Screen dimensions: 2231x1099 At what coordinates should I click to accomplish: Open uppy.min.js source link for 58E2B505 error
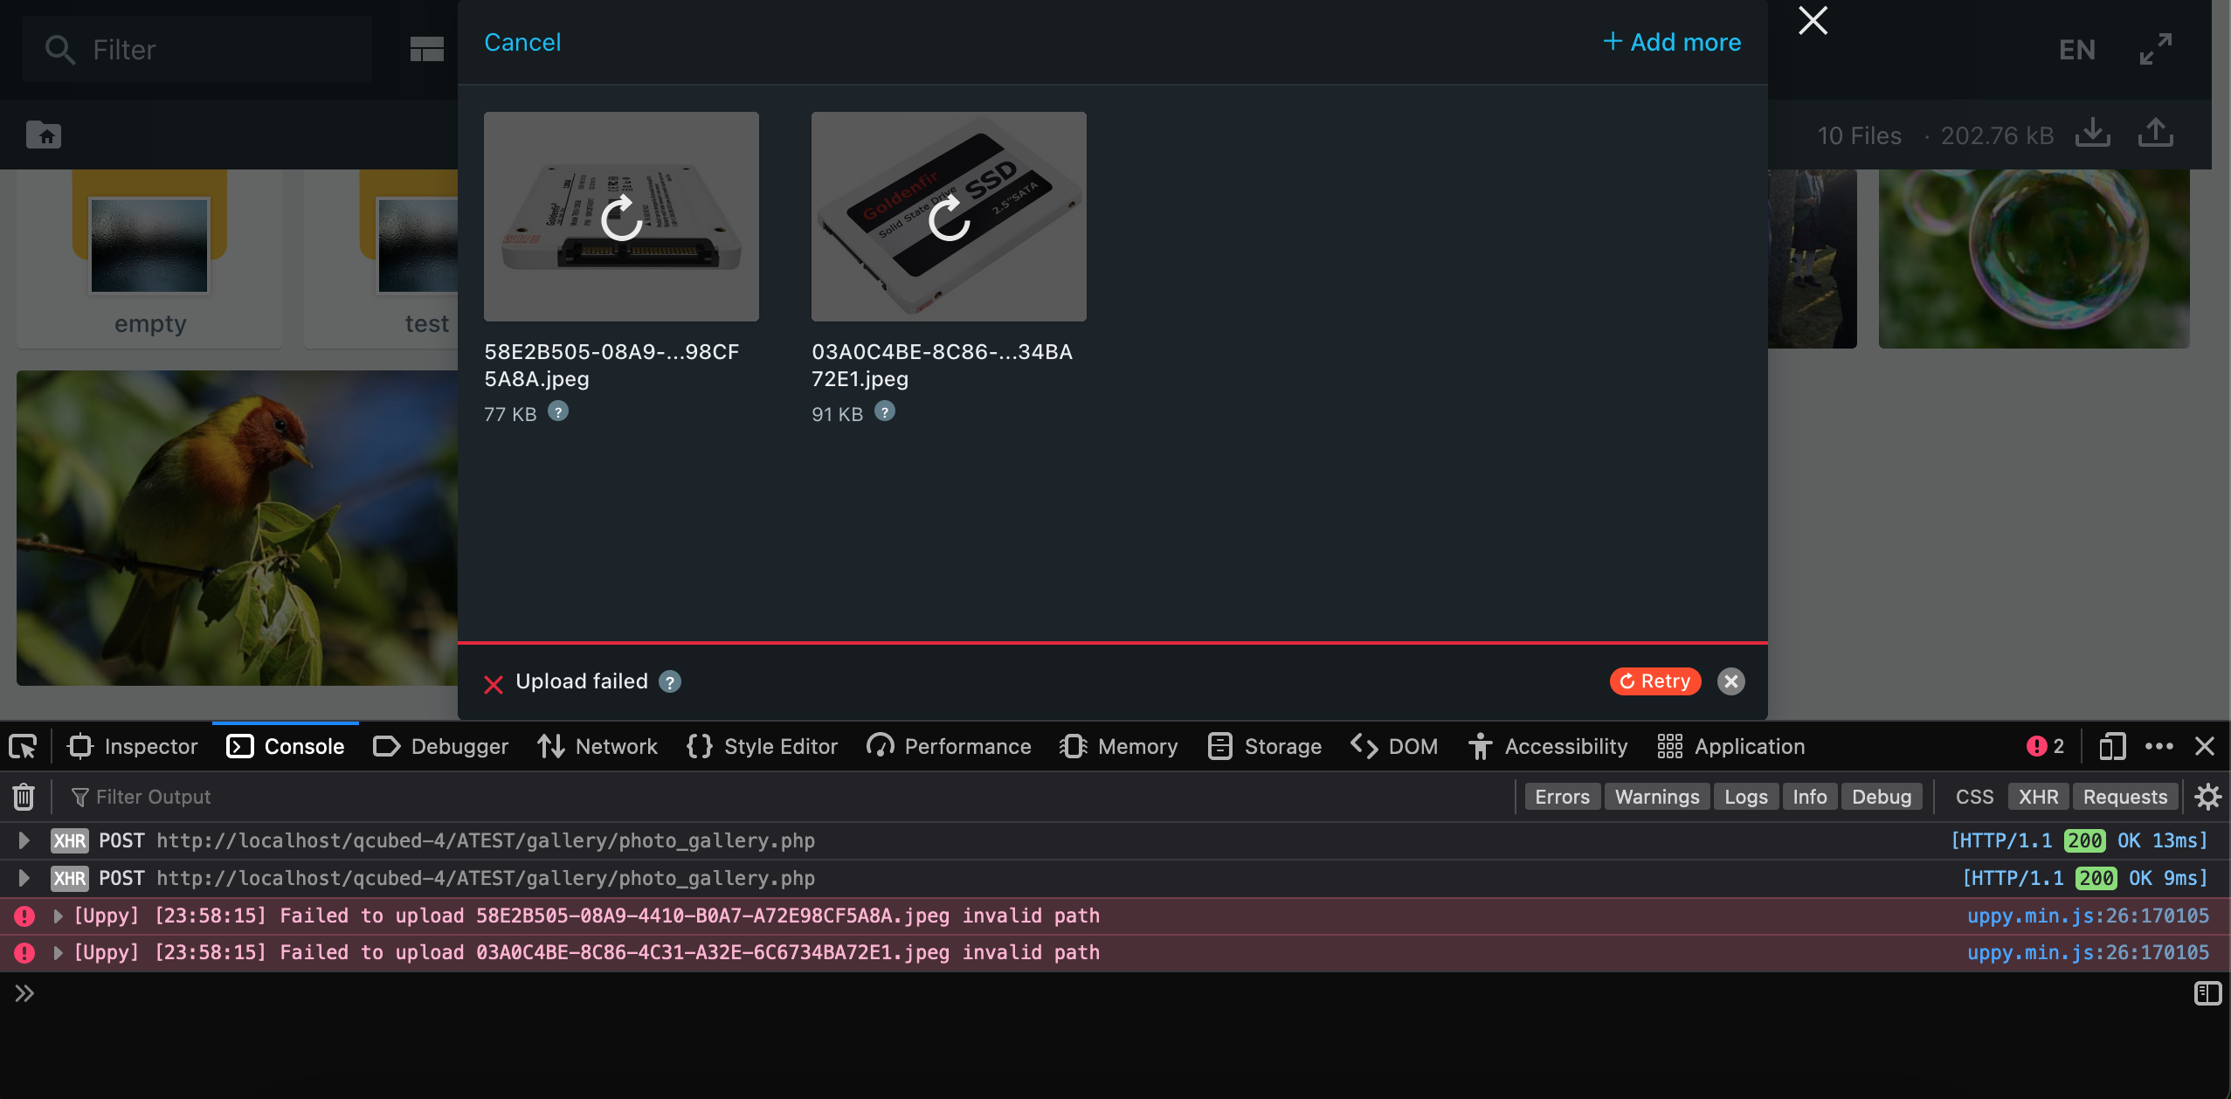pos(2087,916)
